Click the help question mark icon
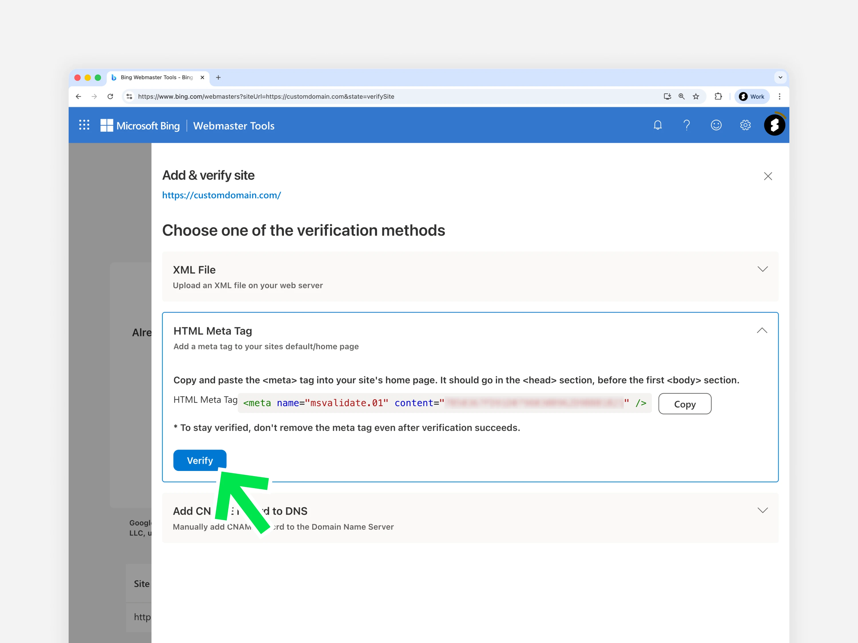 (x=687, y=125)
